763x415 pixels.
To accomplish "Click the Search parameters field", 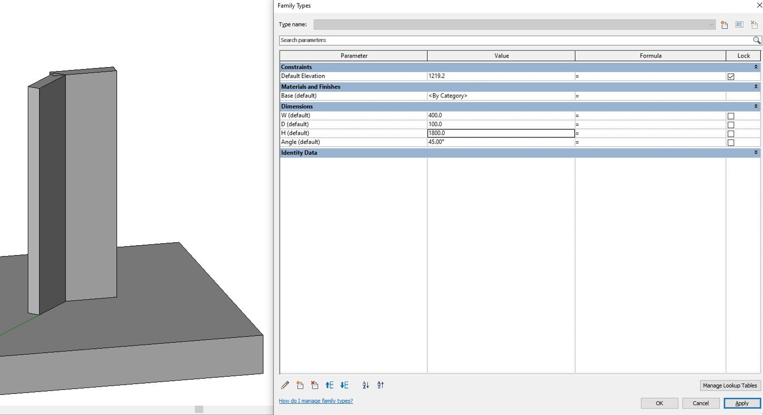I will tap(515, 40).
